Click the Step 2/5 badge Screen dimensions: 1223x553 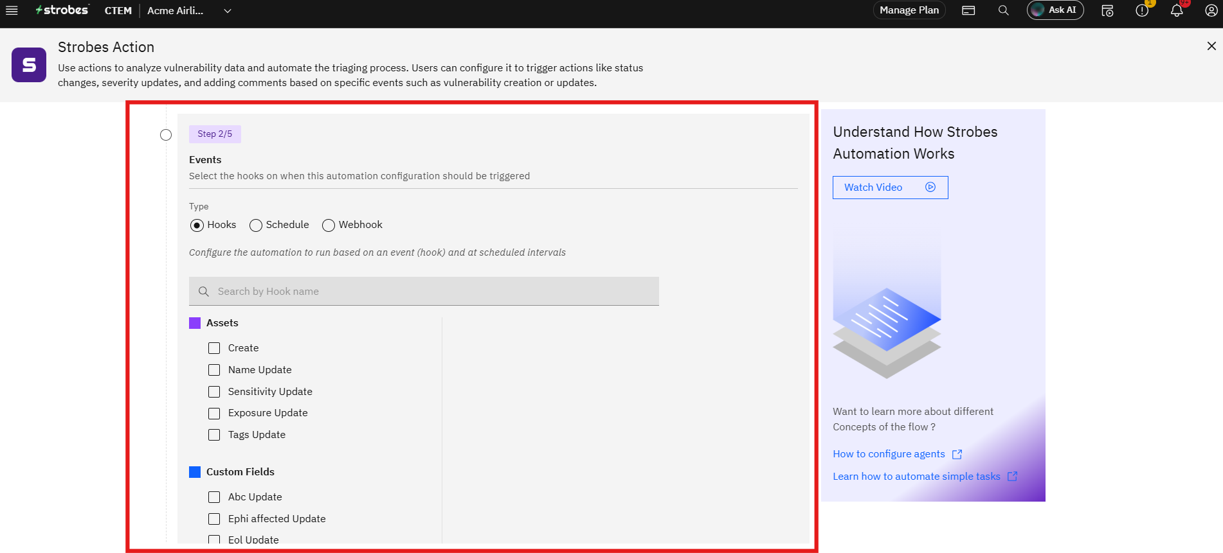(215, 134)
